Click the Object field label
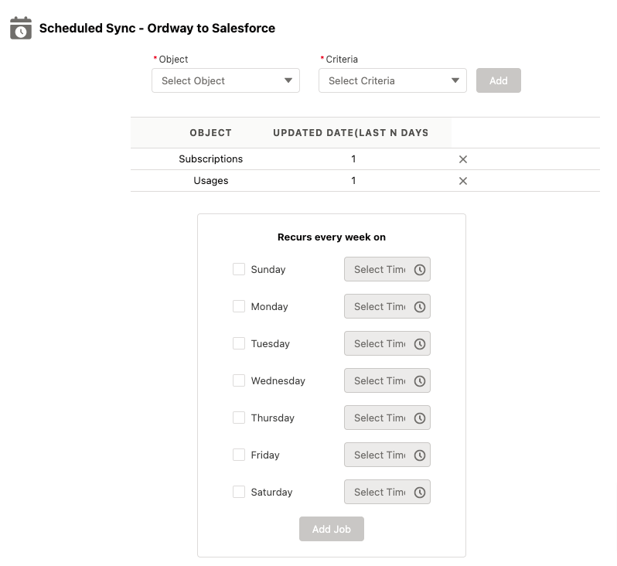This screenshot has height=566, width=617. tap(173, 60)
